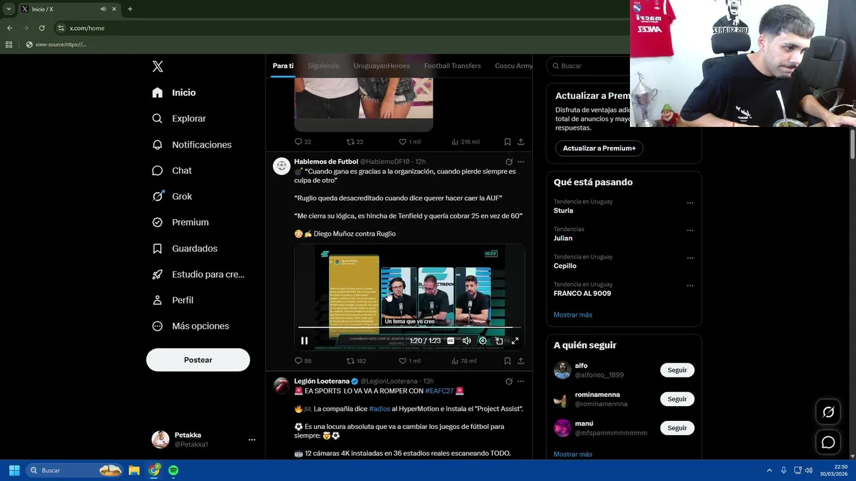Reply to post with 86 comments
Screen dimensions: 856x481
[x=303, y=361]
